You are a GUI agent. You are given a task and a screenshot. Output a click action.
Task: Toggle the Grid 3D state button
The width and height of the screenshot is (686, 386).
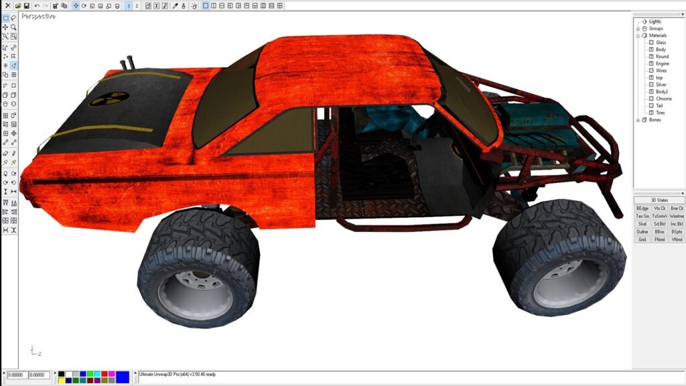(x=642, y=239)
